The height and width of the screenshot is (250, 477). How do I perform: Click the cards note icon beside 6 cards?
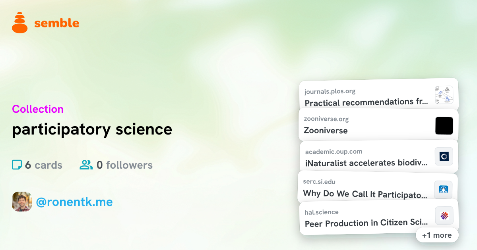17,165
